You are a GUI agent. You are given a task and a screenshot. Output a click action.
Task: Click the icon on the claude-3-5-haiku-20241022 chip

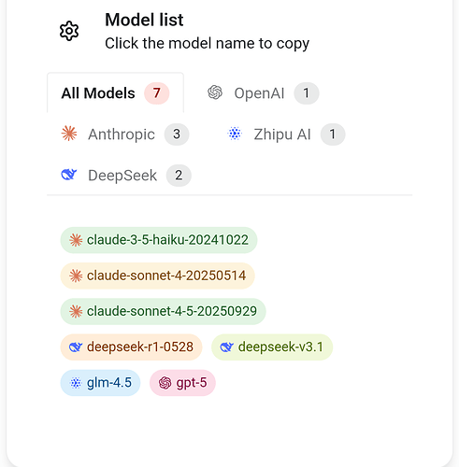pos(76,240)
